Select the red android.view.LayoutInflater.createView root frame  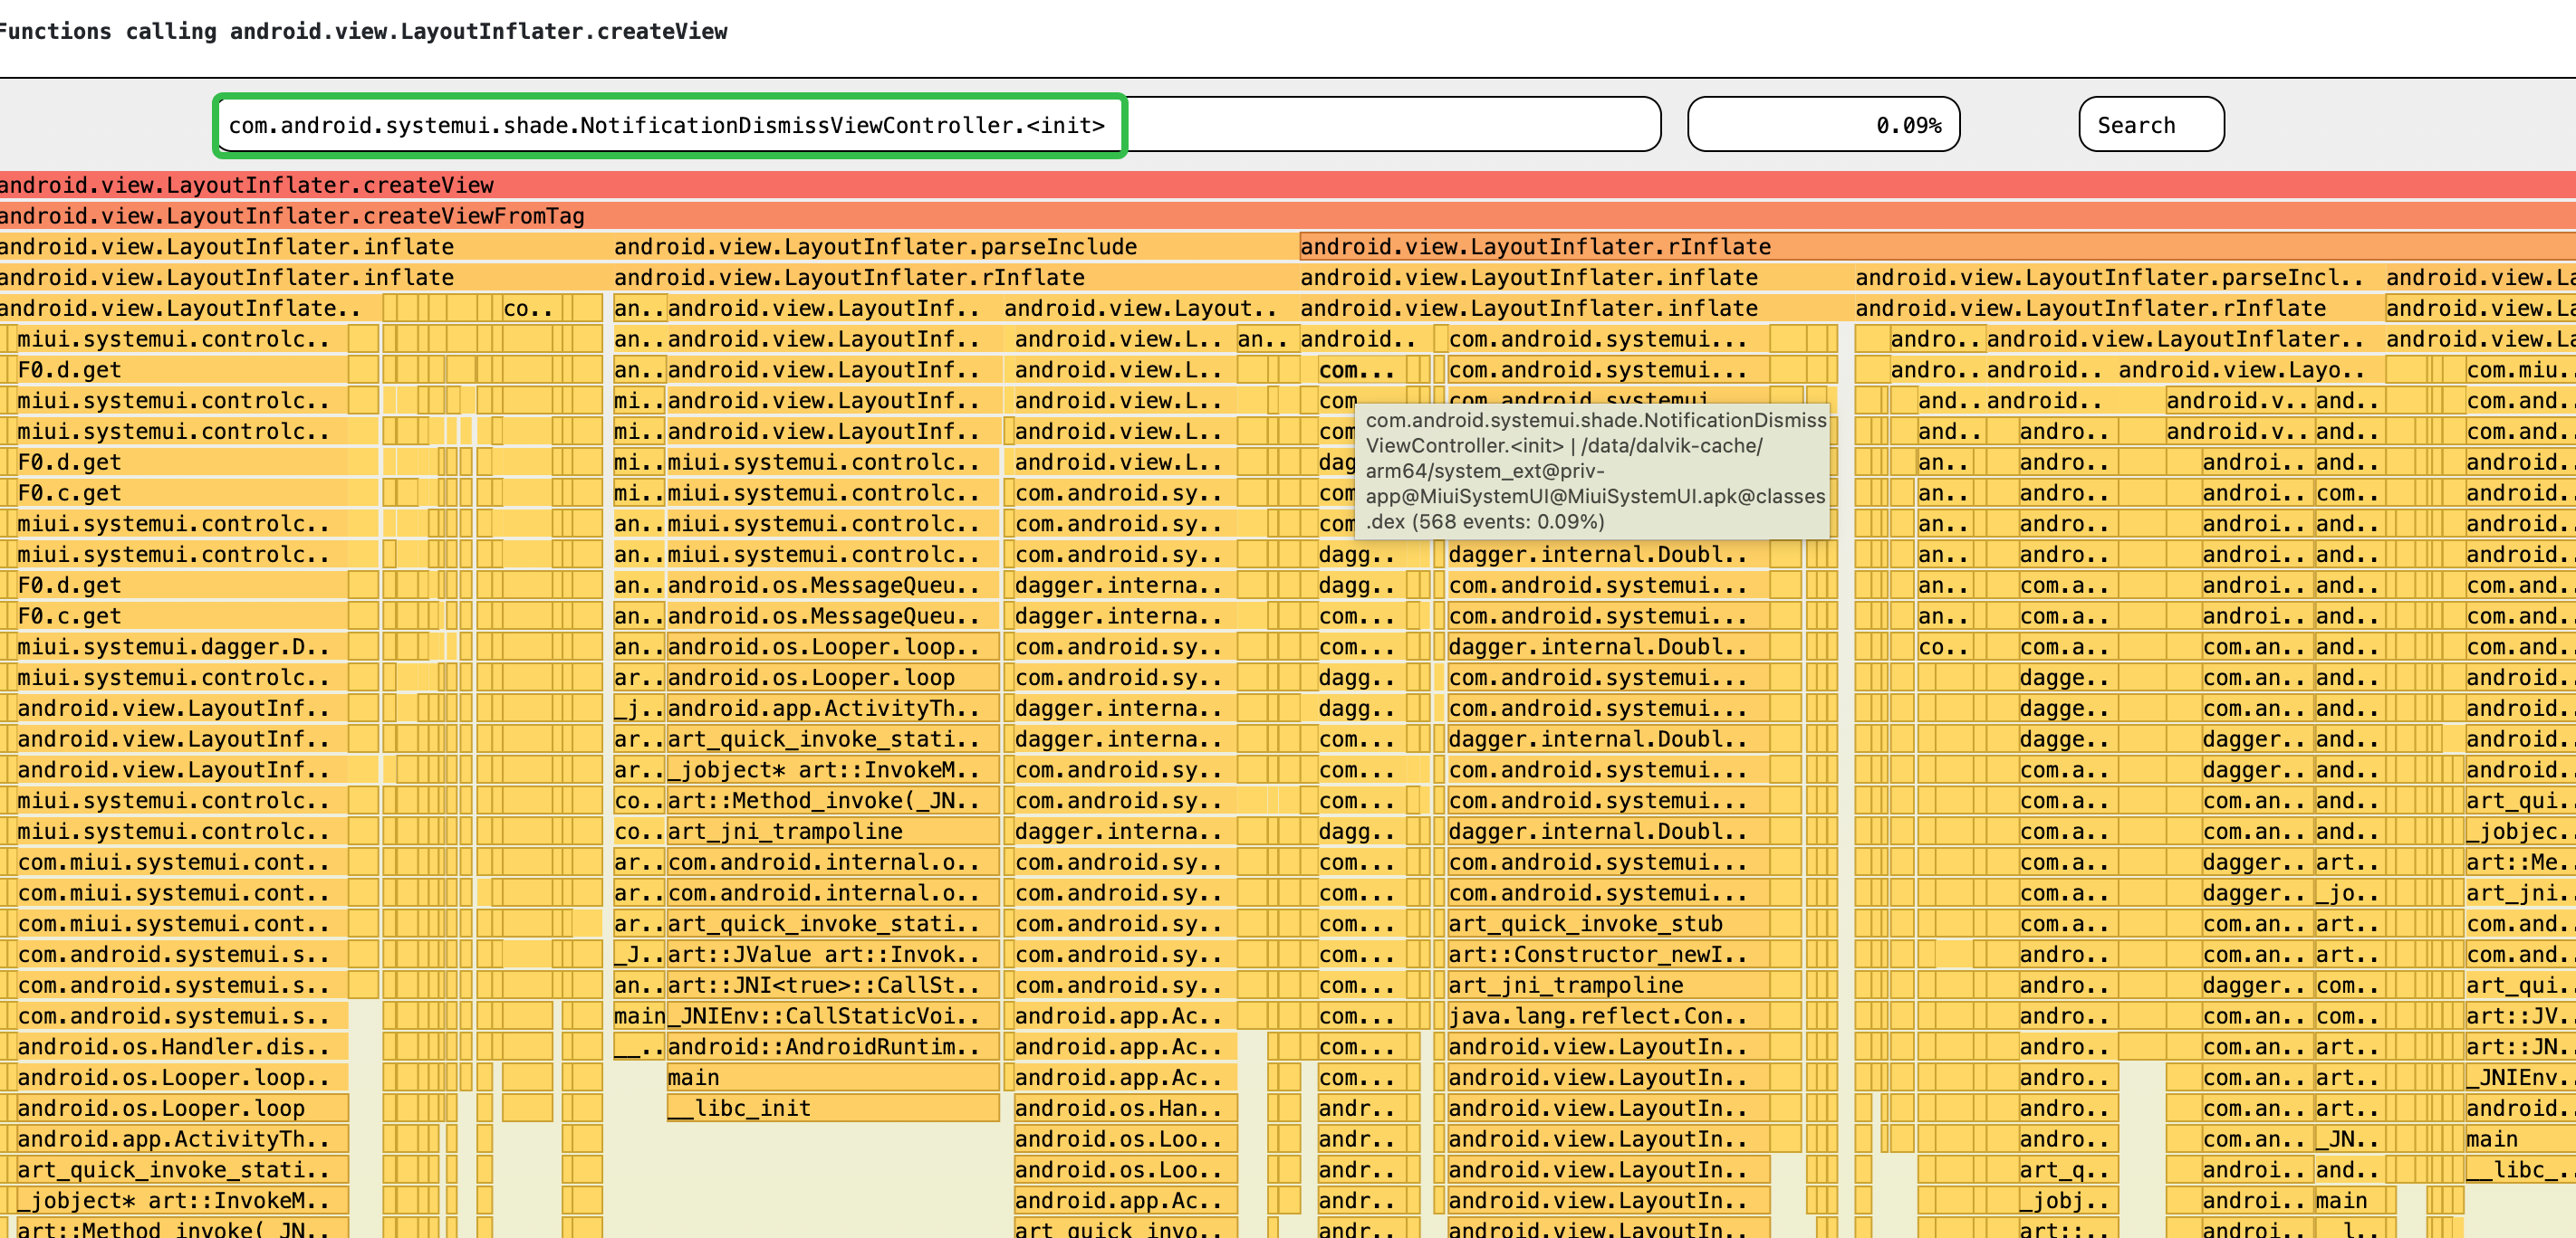1288,185
